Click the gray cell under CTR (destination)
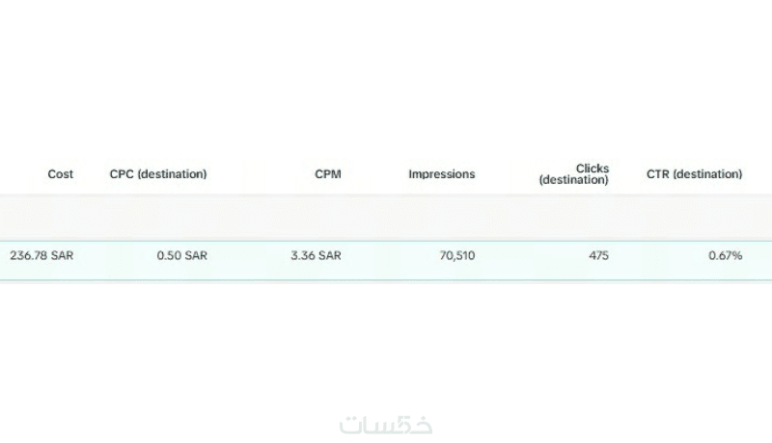Image resolution: width=772 pixels, height=443 pixels. point(694,219)
